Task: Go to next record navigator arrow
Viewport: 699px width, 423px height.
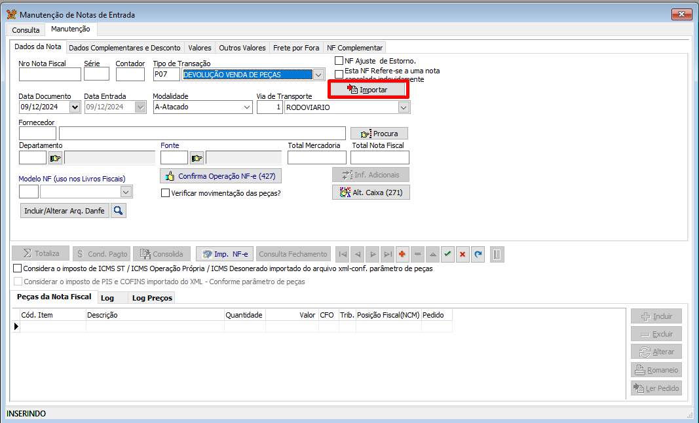Action: click(x=373, y=254)
